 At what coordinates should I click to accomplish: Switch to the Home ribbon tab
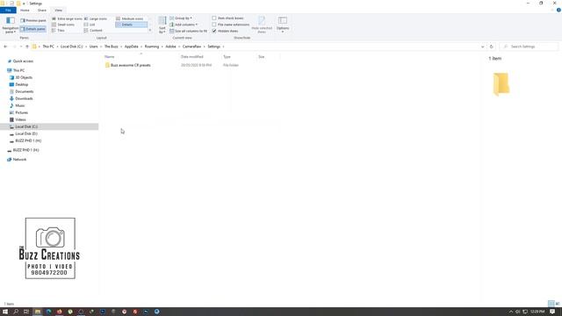click(25, 10)
